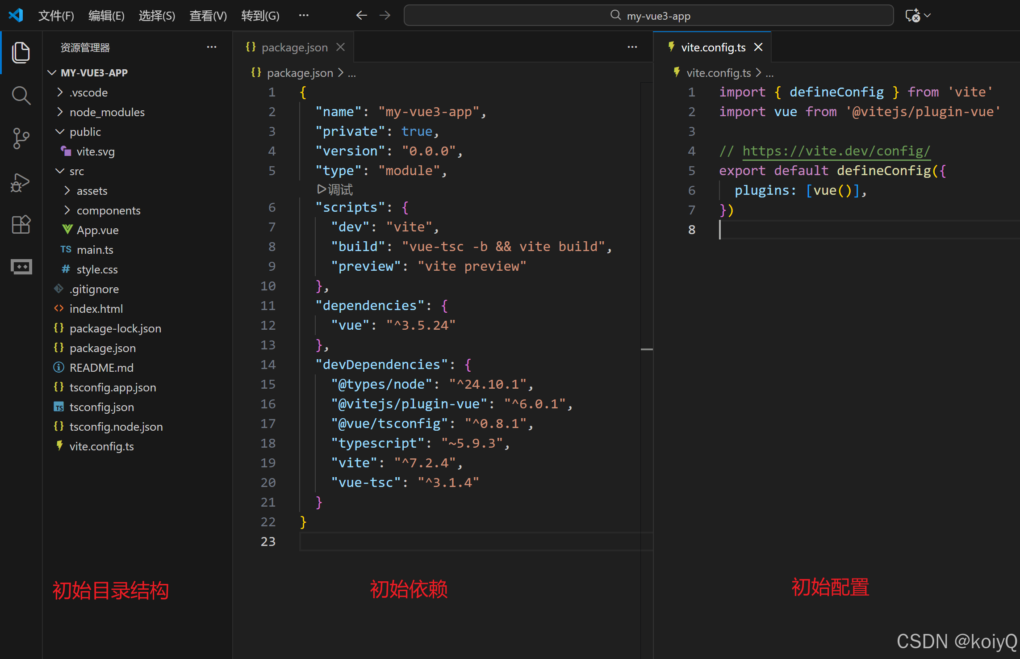
Task: Go back with the left arrow
Action: 361,16
